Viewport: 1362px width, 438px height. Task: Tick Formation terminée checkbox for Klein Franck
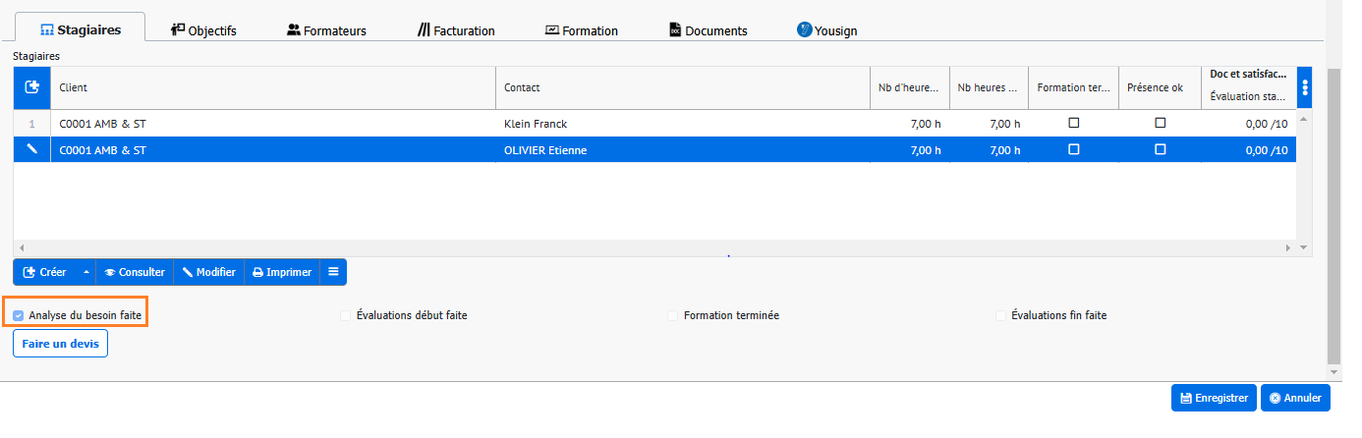pos(1073,123)
